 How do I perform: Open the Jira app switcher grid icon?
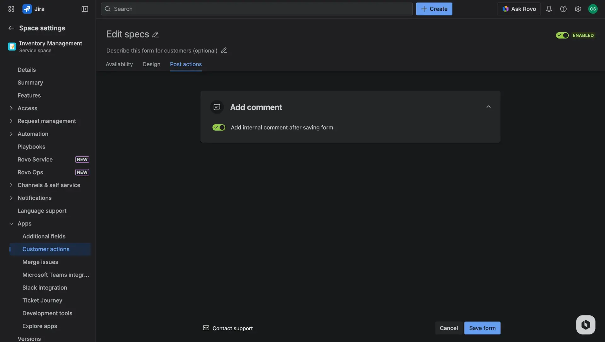click(x=11, y=9)
